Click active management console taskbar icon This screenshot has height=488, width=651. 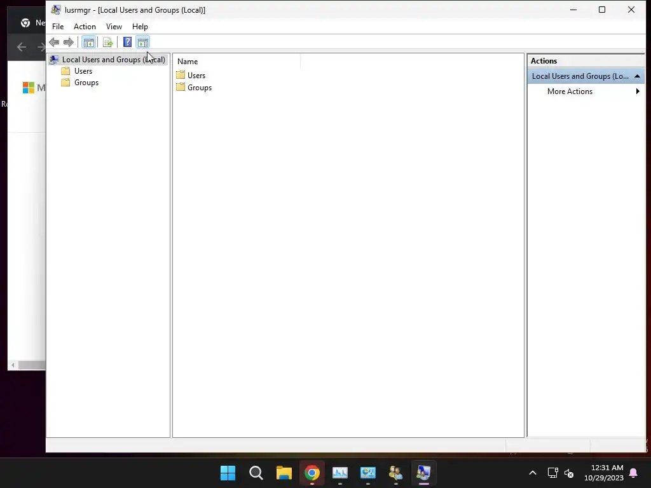[x=423, y=473]
